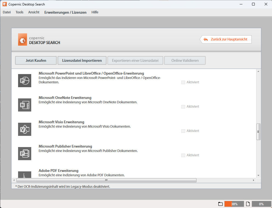
Task: Click the Adobe PDF extension icon
Action: coord(25,174)
